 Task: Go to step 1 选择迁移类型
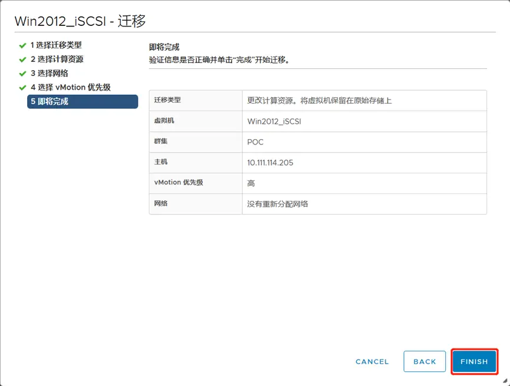pyautogui.click(x=56, y=45)
